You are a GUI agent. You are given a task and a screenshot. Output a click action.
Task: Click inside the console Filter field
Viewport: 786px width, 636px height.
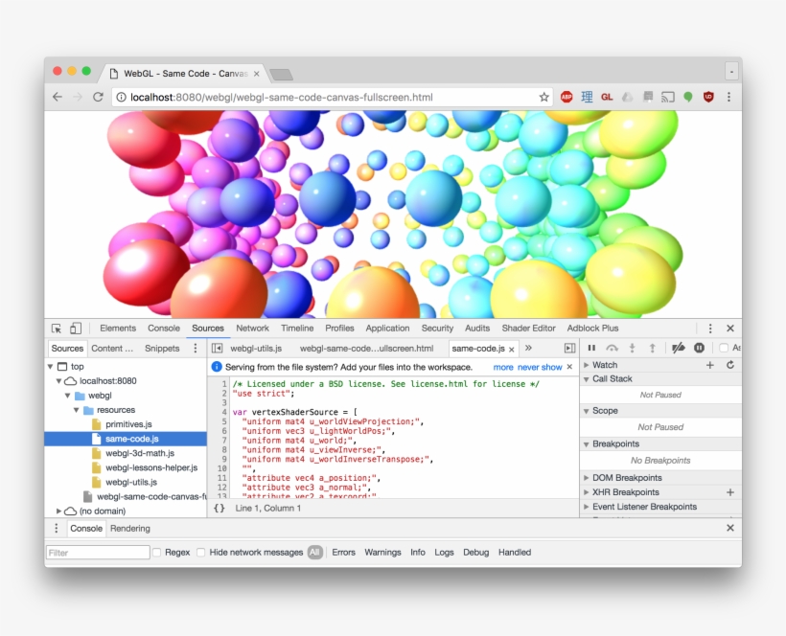point(96,552)
